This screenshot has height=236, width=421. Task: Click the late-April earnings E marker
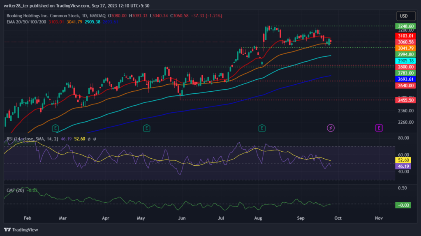[x=147, y=128]
